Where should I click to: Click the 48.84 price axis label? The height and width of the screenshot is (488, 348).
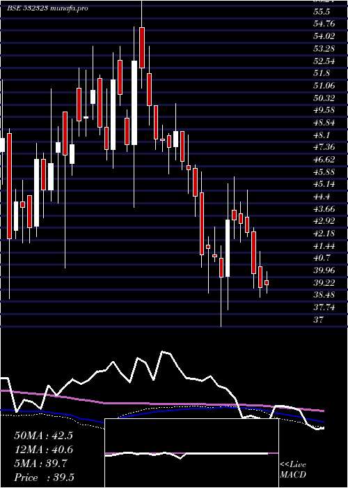(x=324, y=123)
